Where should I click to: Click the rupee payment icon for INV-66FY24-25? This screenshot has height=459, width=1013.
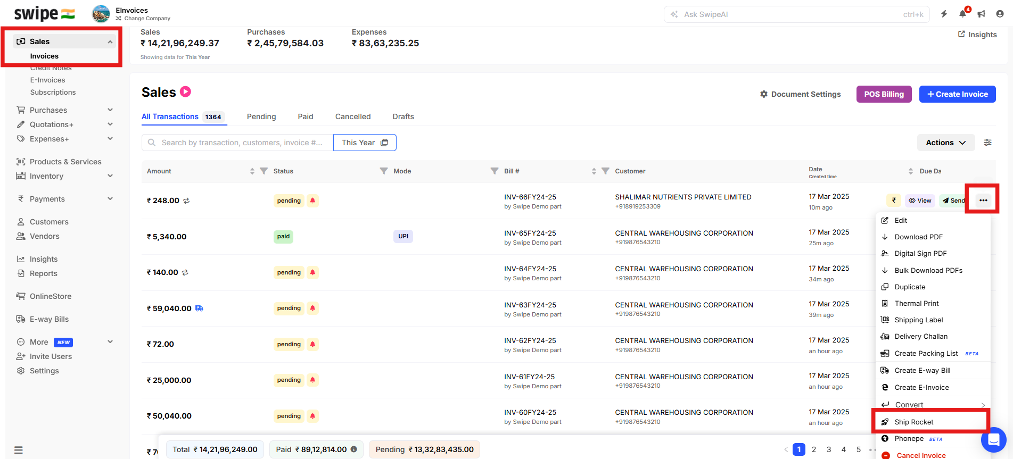[894, 201]
